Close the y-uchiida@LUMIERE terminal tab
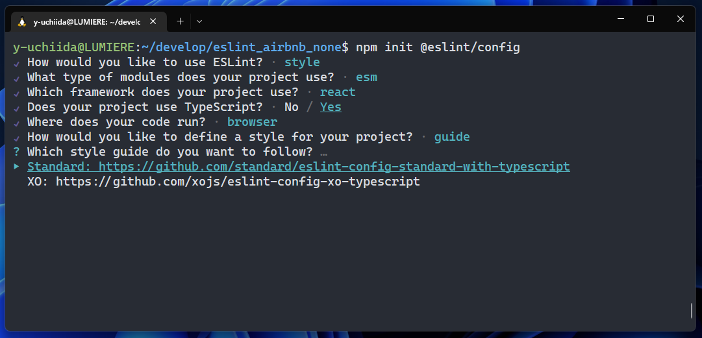This screenshot has width=702, height=338. 153,21
